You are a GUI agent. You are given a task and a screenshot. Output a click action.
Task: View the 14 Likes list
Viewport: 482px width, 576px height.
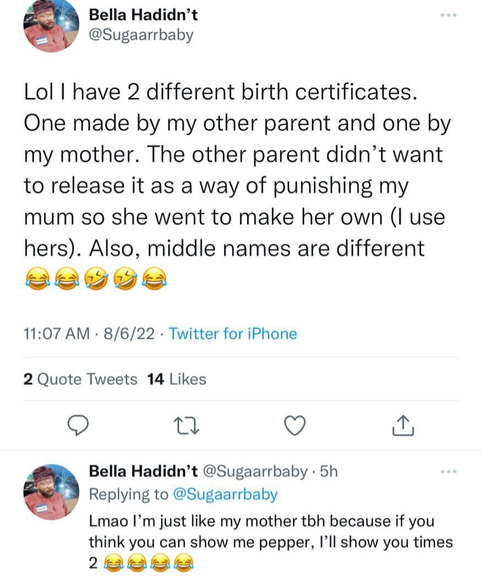(177, 379)
